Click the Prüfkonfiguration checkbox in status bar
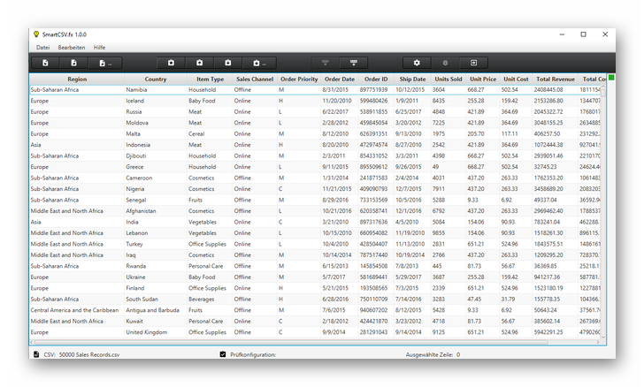Screen dimensions: 644x387 tap(223, 354)
